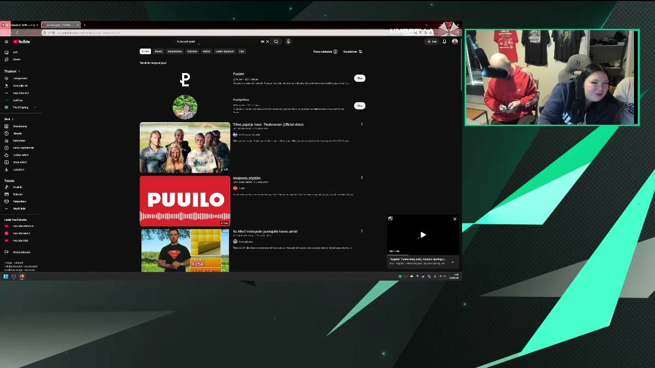Open options menu for Morjensta pöytään video
This screenshot has width=655, height=368.
(x=362, y=178)
